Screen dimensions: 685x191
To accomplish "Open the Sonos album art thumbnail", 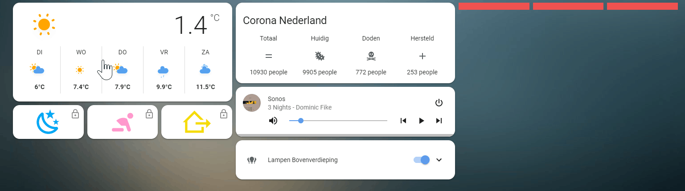I will (252, 103).
